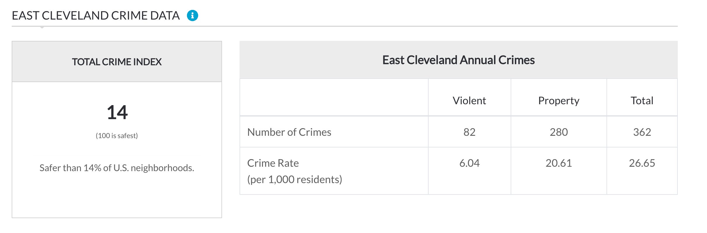Viewport: 707px width, 233px height.
Task: Click the Number of Crimes row label
Action: tap(289, 132)
